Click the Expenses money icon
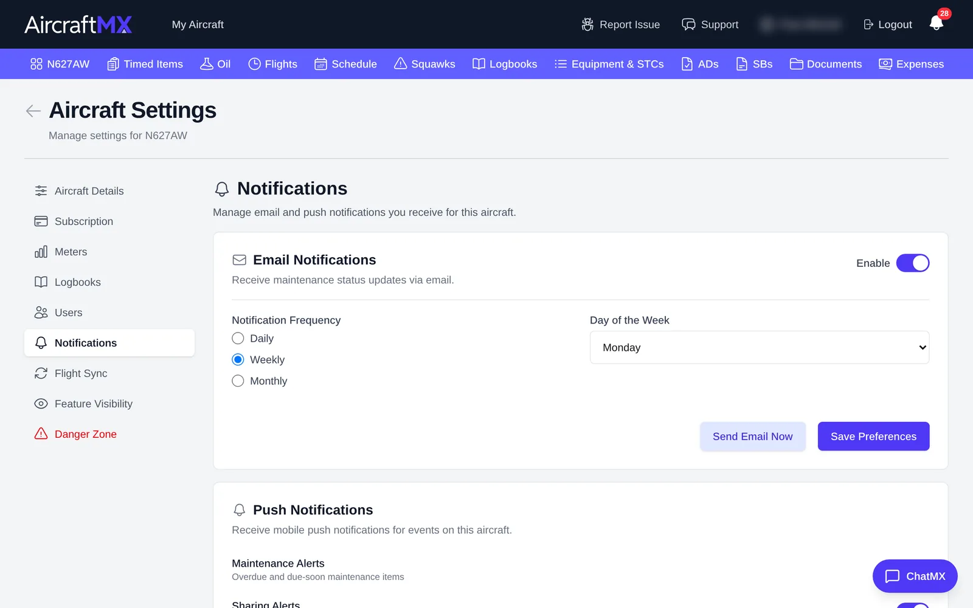Image resolution: width=973 pixels, height=608 pixels. click(885, 64)
